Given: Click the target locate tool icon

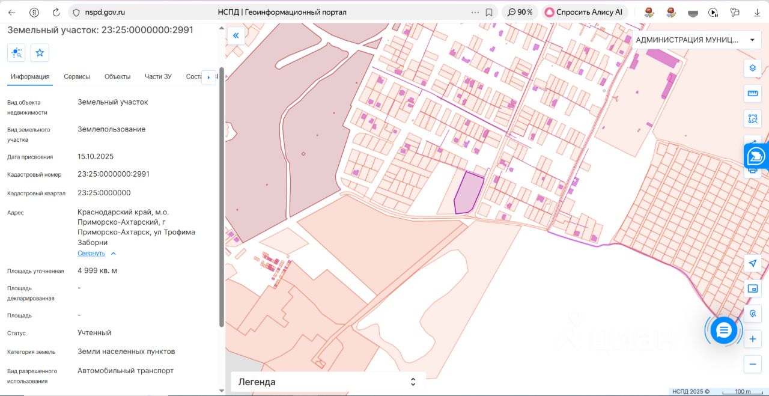Looking at the screenshot, I should tap(753, 314).
